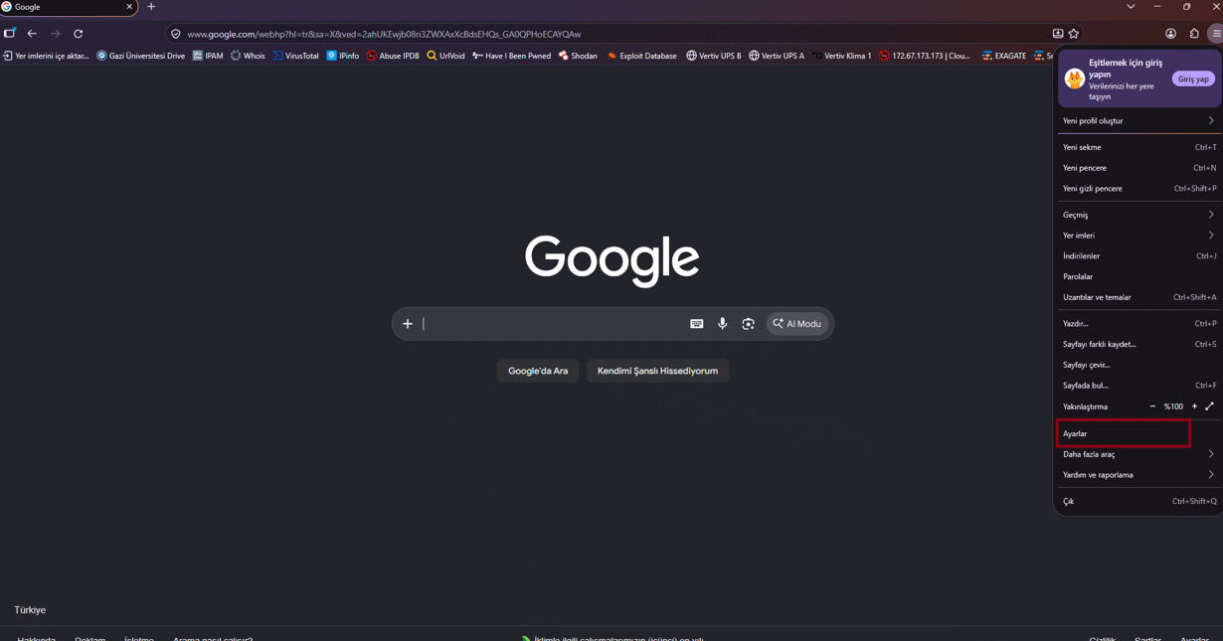Viewport: 1223px width, 641px height.
Task: Focus the Google search input field
Action: [552, 324]
